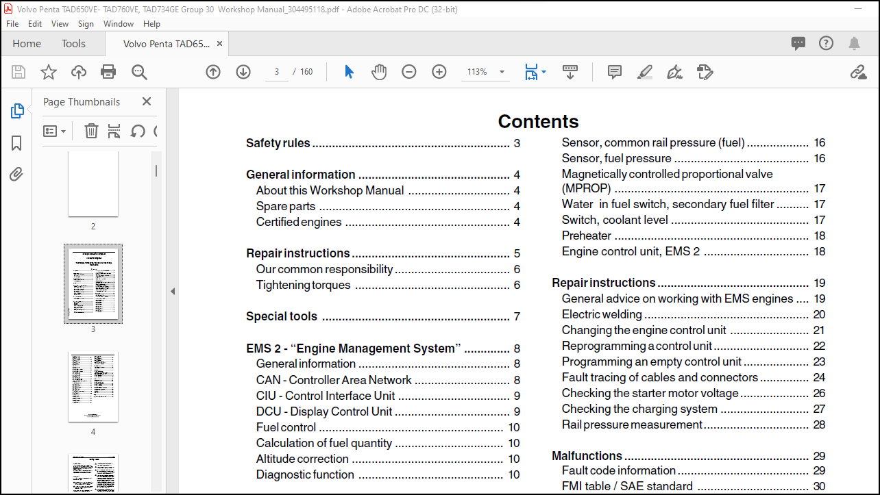Click the 'Safety rules' contents entry
This screenshot has width=880, height=495.
[x=383, y=143]
